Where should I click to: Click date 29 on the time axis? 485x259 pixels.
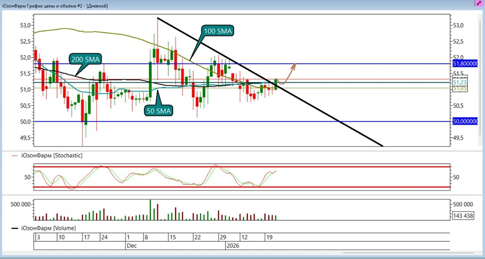[x=223, y=237]
